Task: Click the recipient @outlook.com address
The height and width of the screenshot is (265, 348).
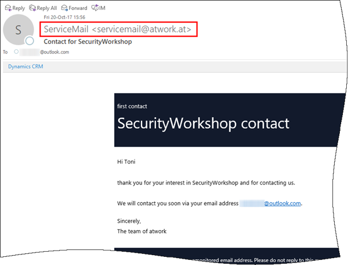Action: click(55, 52)
